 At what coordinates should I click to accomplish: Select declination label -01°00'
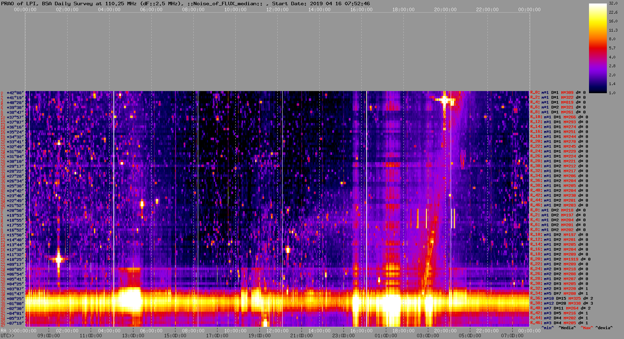[x=15, y=304]
